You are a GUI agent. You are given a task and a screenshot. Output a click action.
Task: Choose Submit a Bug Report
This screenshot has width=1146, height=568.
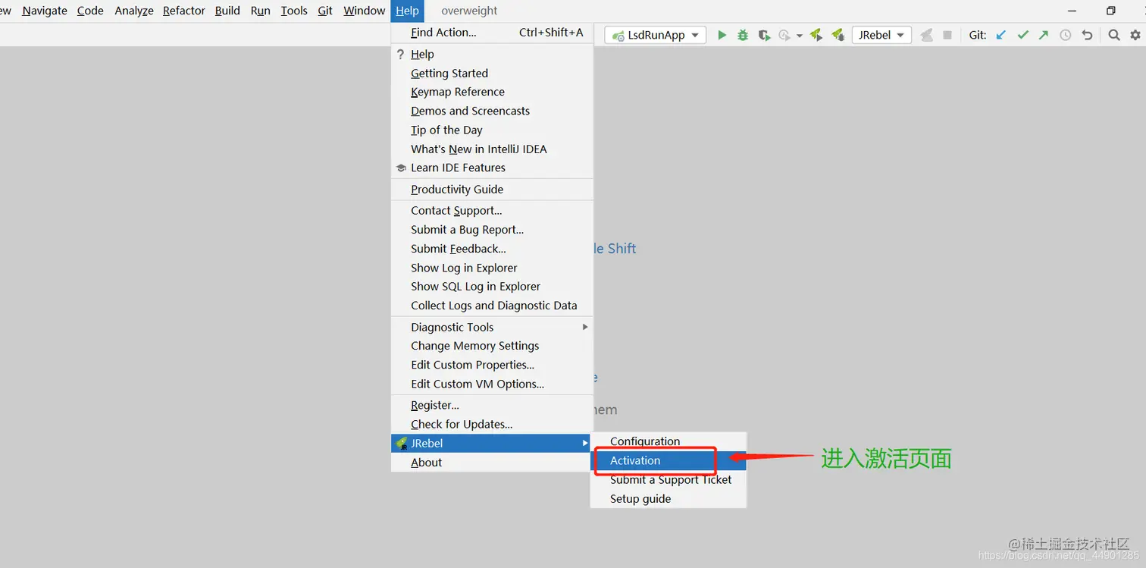point(491,230)
